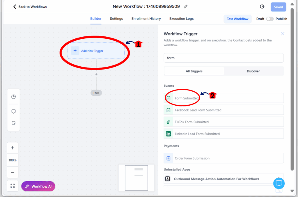298x197 pixels.
Task: Select the TikTok Form Submitted trigger
Action: 224,122
